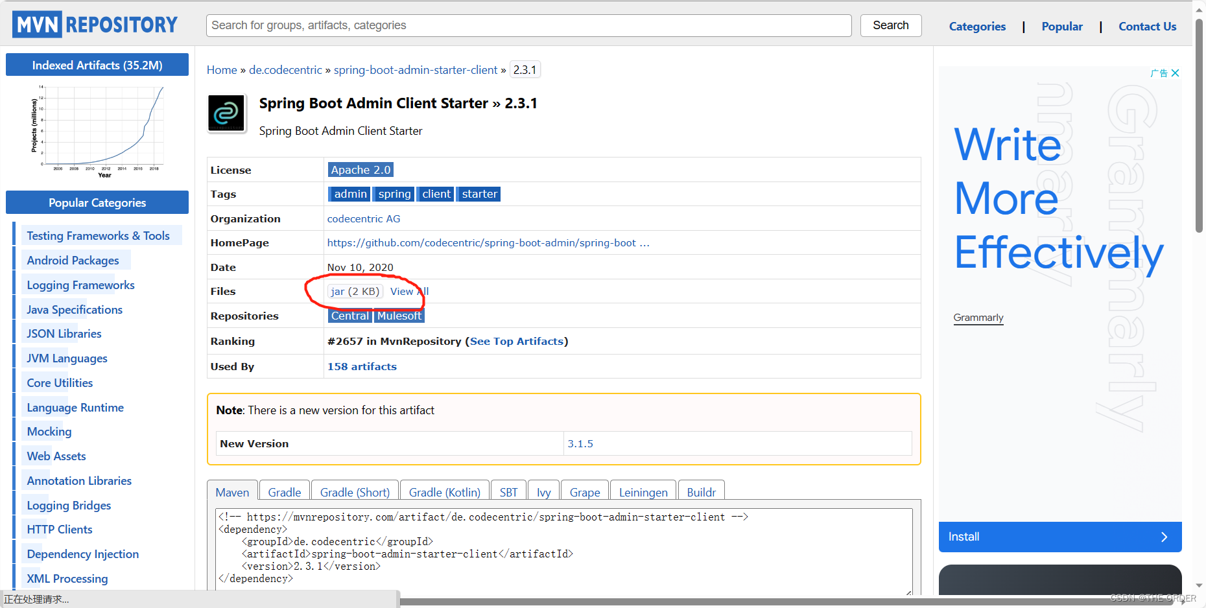Click the ad info label icon

[1159, 73]
